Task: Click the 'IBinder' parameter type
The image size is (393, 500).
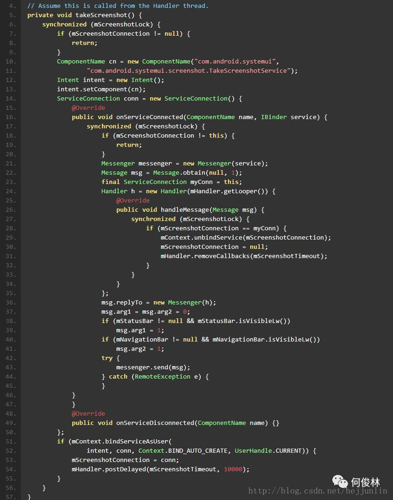Action: click(274, 117)
